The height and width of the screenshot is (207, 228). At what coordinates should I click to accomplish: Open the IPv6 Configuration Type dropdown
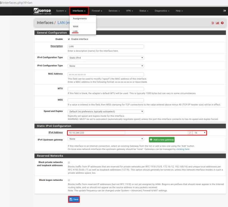106,66
